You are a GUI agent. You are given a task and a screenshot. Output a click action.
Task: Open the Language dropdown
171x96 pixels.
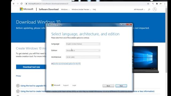click(x=83, y=44)
